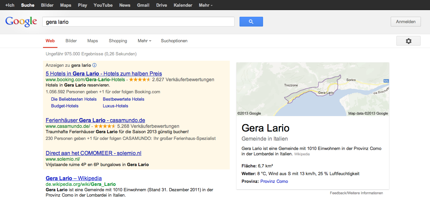The height and width of the screenshot is (206, 430).
Task: Open the Provinz Como link
Action: 274,181
